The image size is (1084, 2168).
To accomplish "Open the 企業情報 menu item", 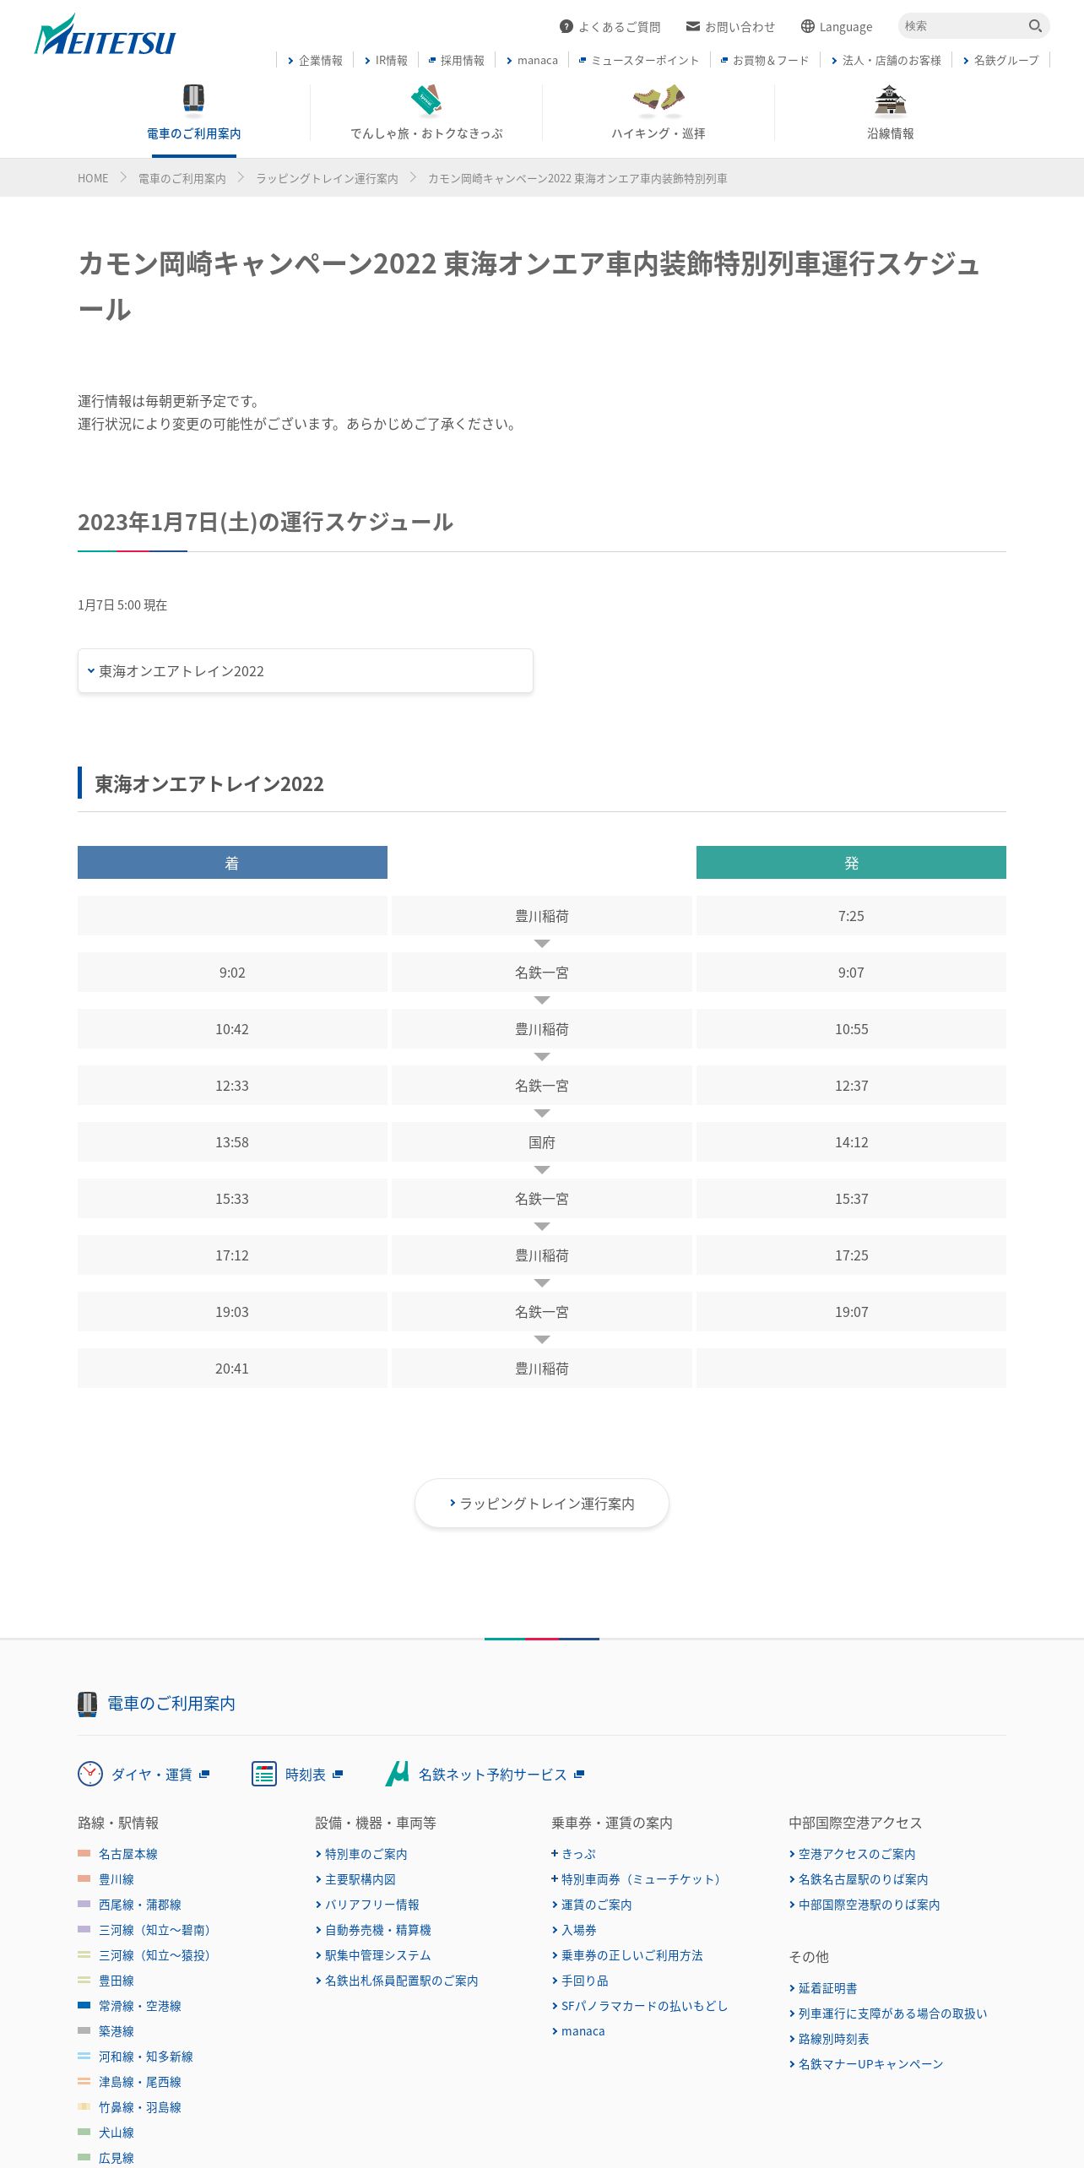I will (315, 60).
